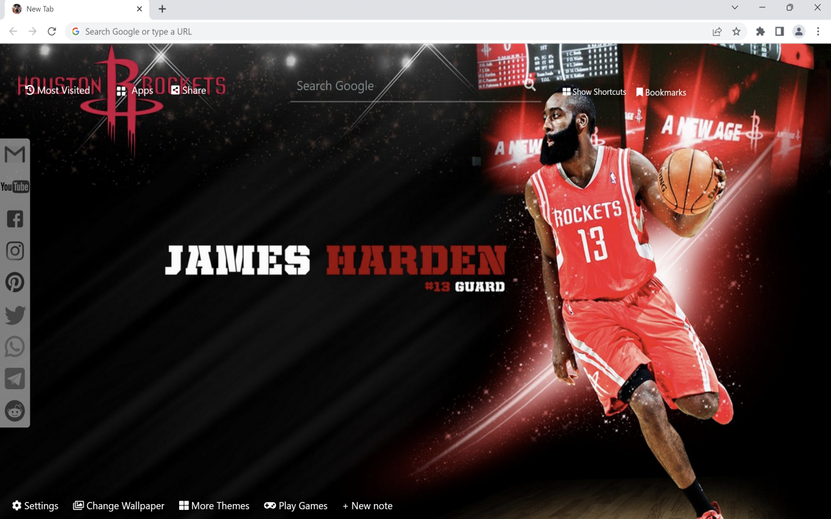
Task: Open a new browser tab
Action: (162, 9)
